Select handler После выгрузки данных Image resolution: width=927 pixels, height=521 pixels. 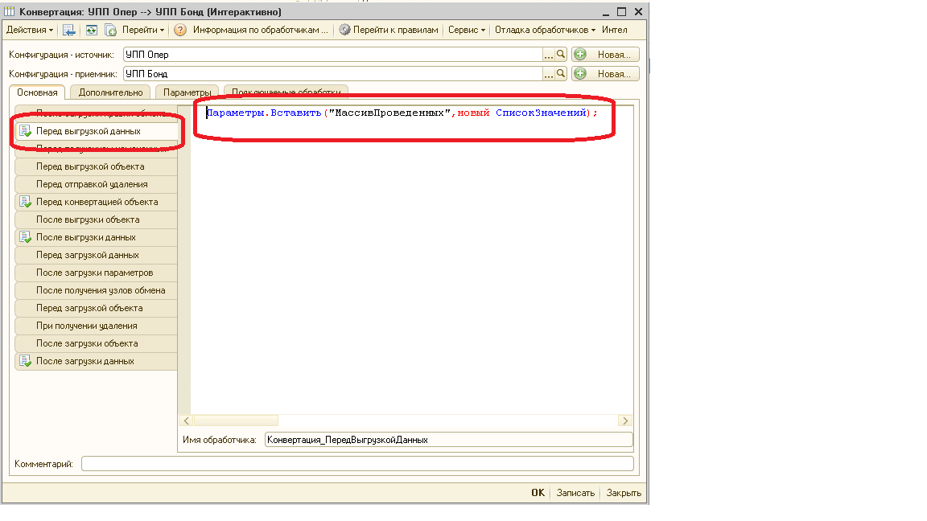97,237
